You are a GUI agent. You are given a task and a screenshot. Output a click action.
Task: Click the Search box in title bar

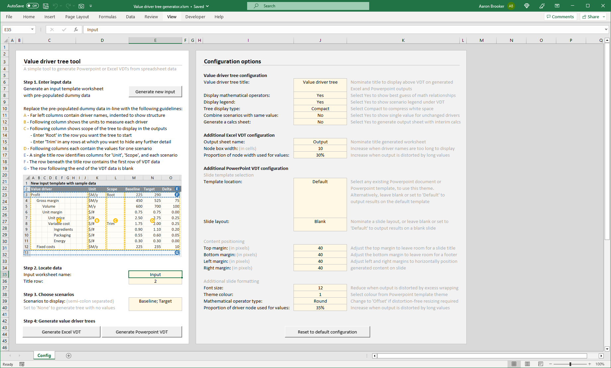(308, 6)
